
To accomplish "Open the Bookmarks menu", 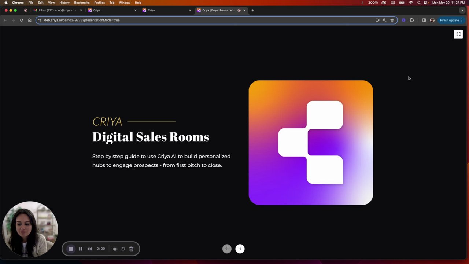I will (x=82, y=3).
